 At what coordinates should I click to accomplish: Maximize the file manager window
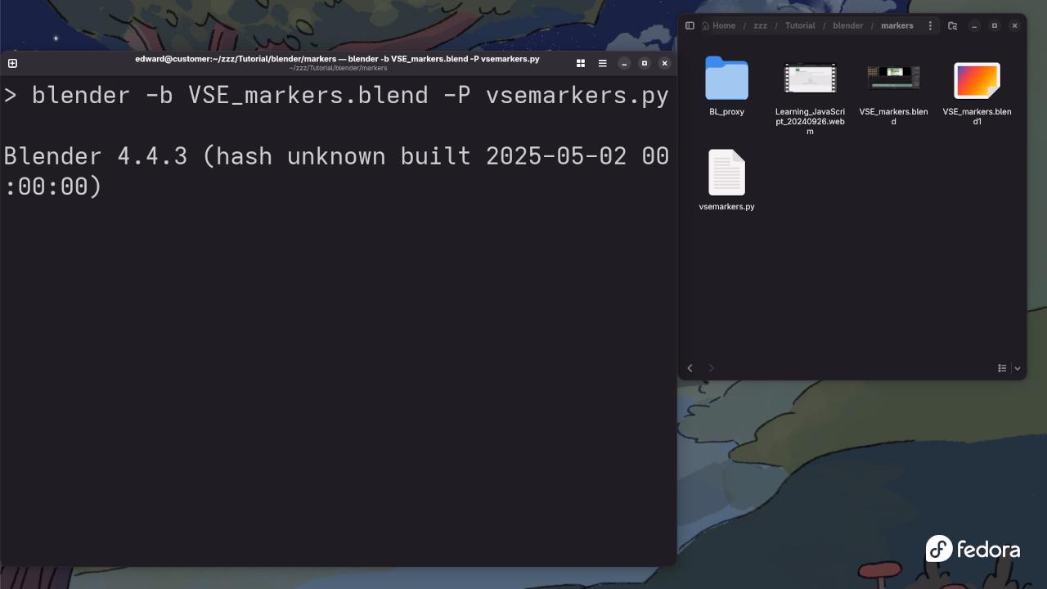pos(995,25)
